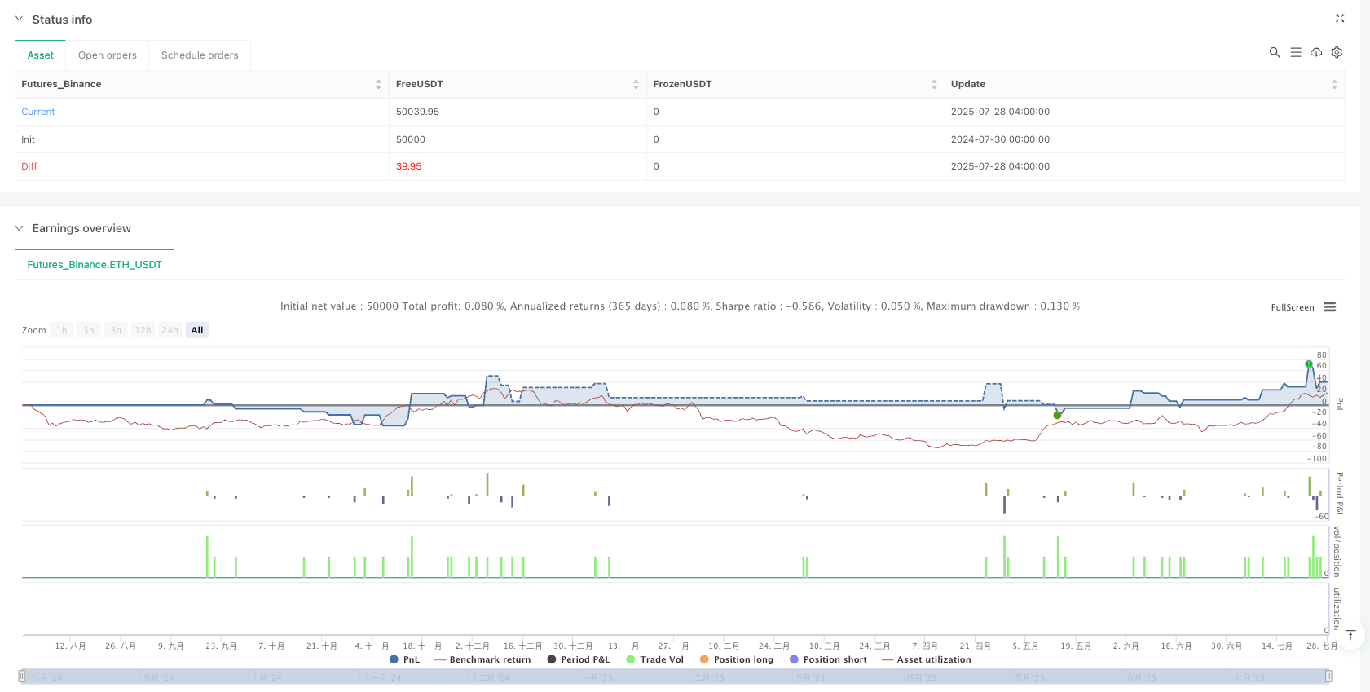Select the Futures_Binance.ETH_USDT chart tab

coord(95,265)
